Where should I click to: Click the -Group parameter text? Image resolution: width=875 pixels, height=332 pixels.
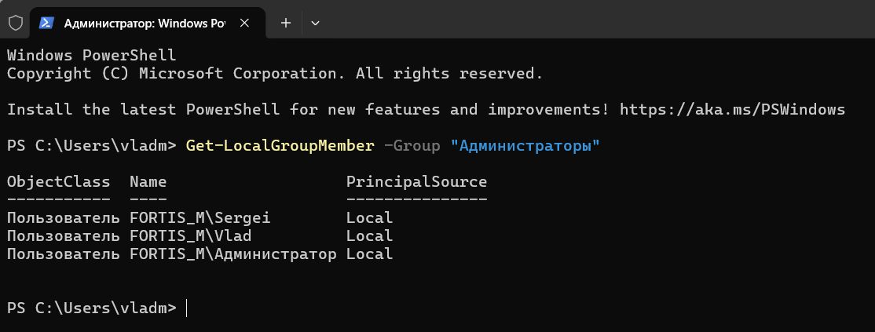[x=412, y=146]
